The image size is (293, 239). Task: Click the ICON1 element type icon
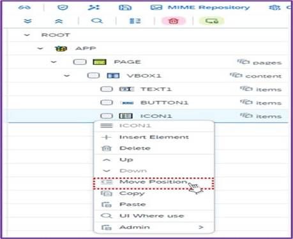[126, 116]
